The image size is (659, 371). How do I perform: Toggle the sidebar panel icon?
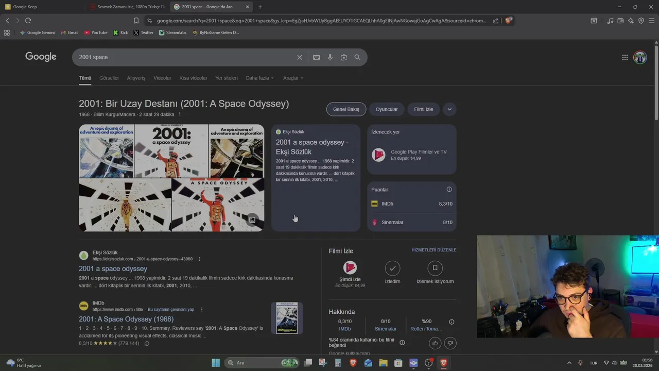(594, 21)
